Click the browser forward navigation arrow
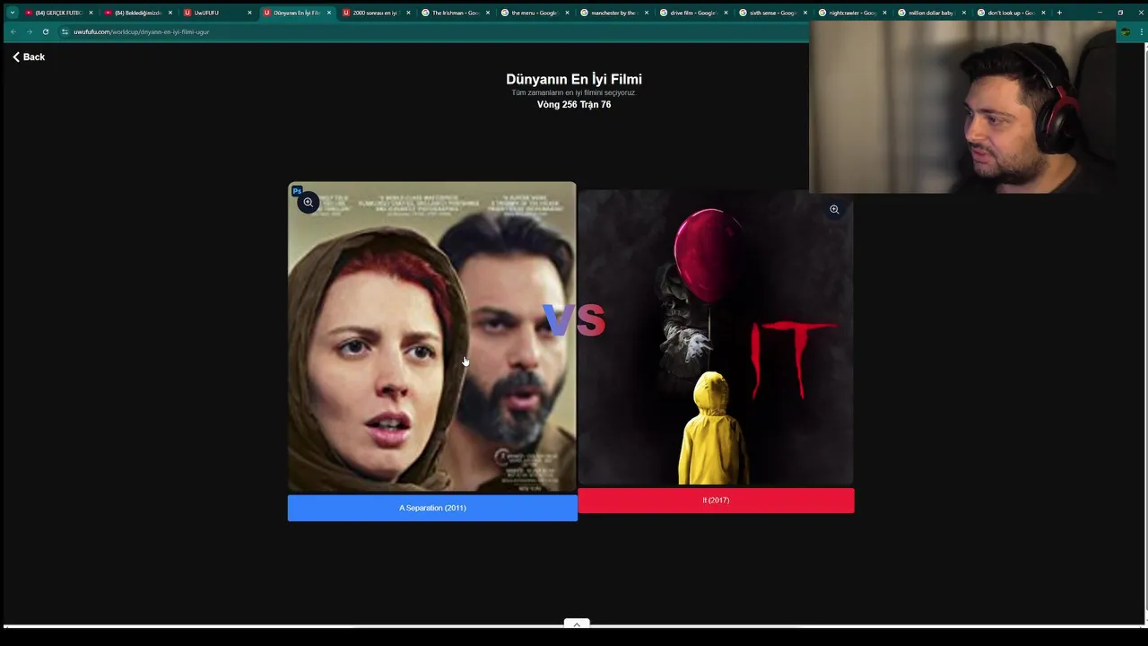 tap(29, 31)
